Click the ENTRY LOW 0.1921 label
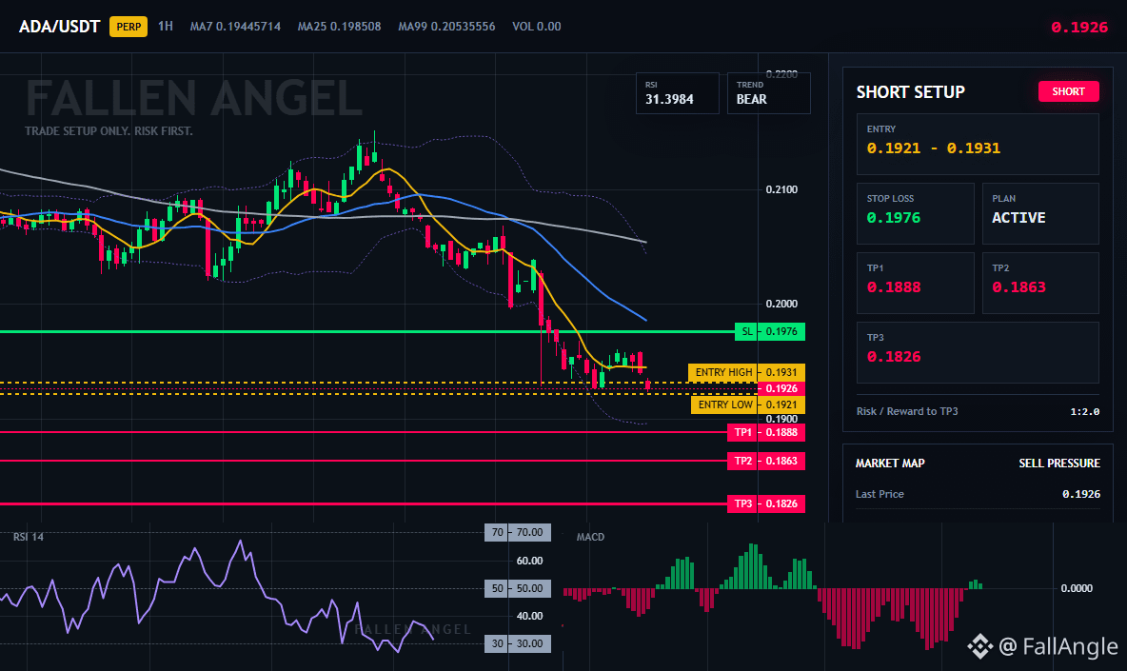Screen dimensions: 1127x671 tap(747, 405)
